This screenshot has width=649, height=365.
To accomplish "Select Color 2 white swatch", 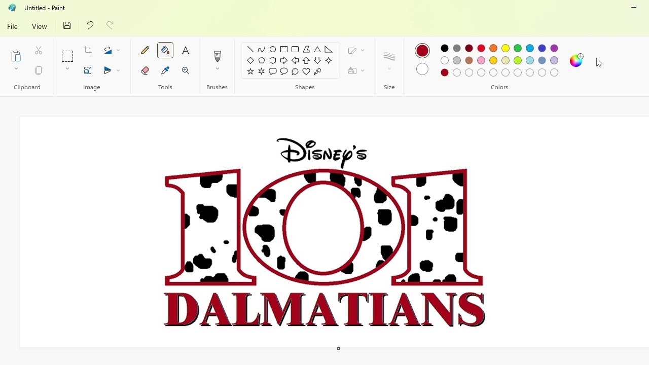I will [422, 69].
